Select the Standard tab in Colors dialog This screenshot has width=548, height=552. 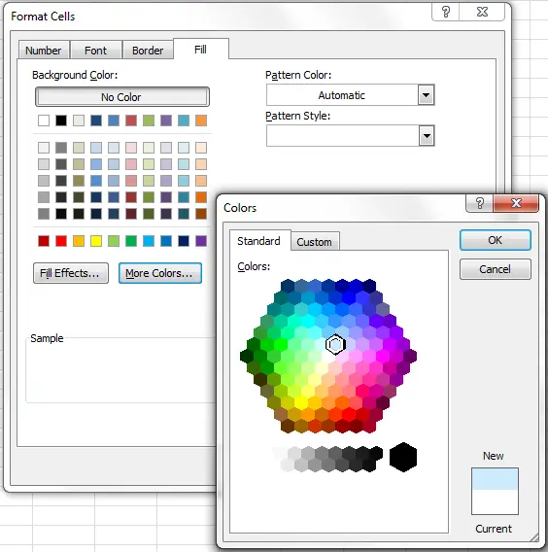259,241
